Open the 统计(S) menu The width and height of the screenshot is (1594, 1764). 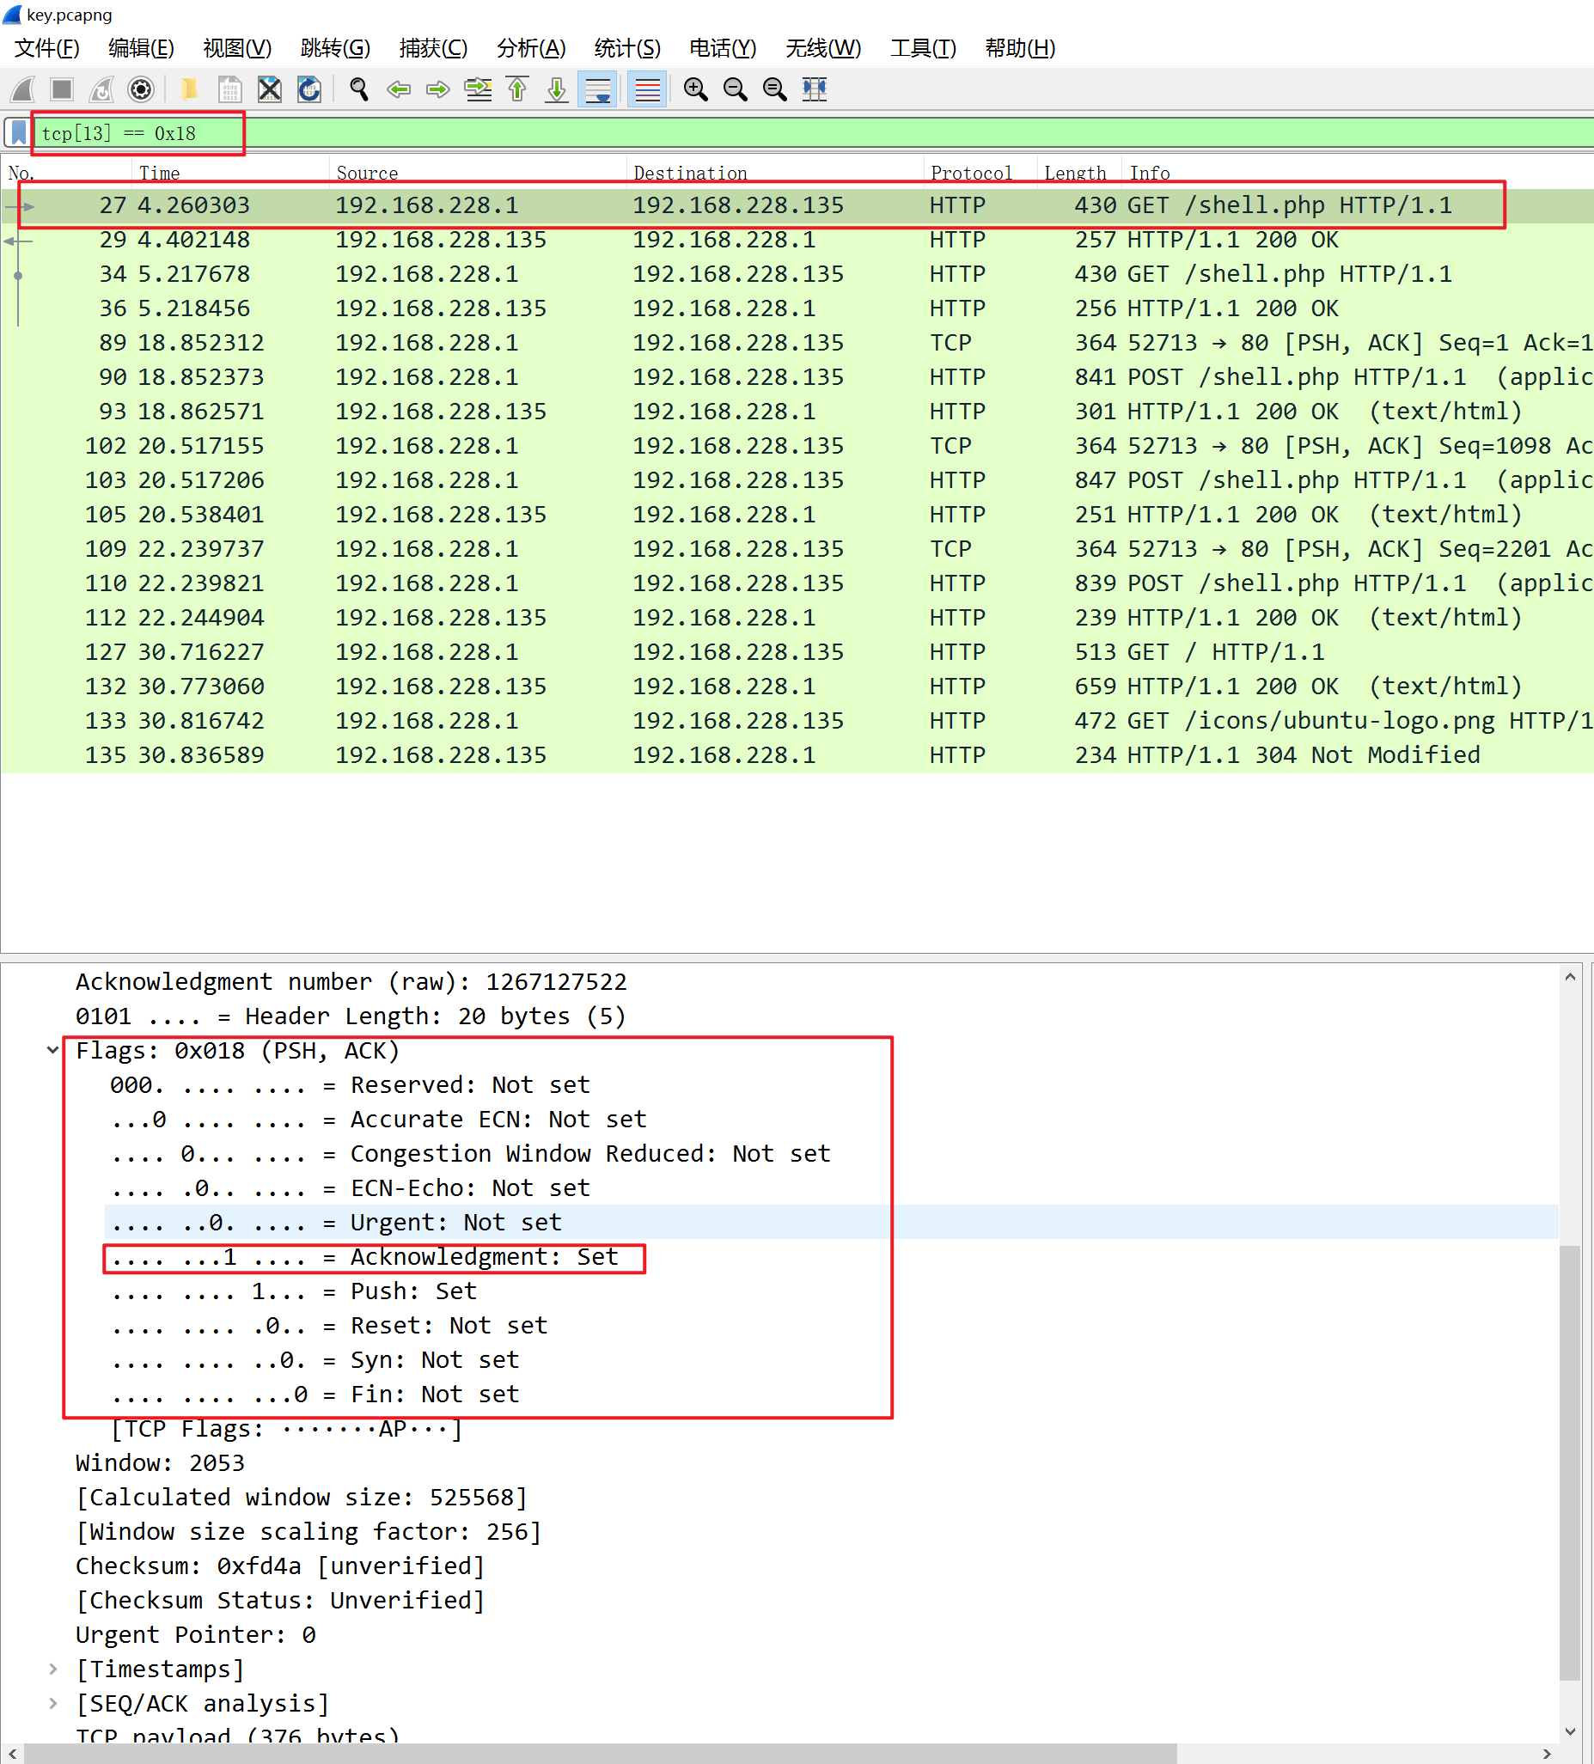point(627,48)
